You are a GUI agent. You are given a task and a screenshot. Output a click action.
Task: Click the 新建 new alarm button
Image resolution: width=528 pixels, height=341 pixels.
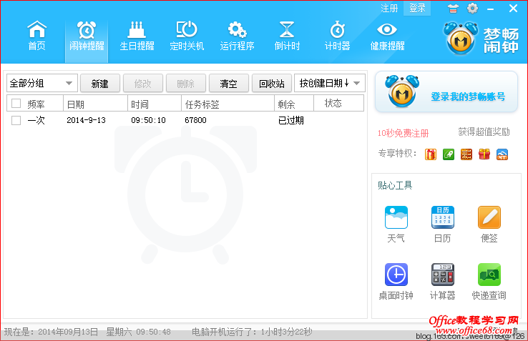click(x=100, y=83)
